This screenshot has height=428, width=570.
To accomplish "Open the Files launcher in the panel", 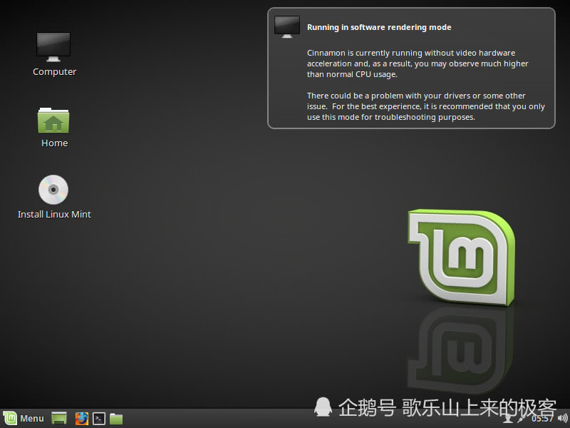I will click(x=116, y=419).
